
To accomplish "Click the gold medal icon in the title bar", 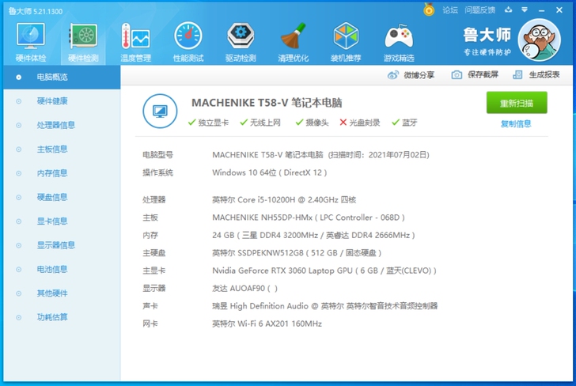I will [429, 9].
